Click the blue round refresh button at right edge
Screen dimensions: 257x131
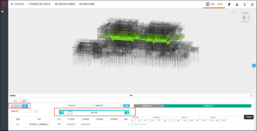pyautogui.click(x=254, y=66)
